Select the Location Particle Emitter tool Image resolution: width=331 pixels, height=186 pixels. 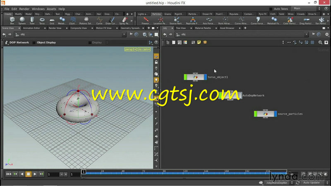coord(160,21)
